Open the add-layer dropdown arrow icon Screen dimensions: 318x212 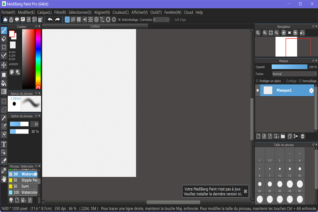[x=276, y=136]
